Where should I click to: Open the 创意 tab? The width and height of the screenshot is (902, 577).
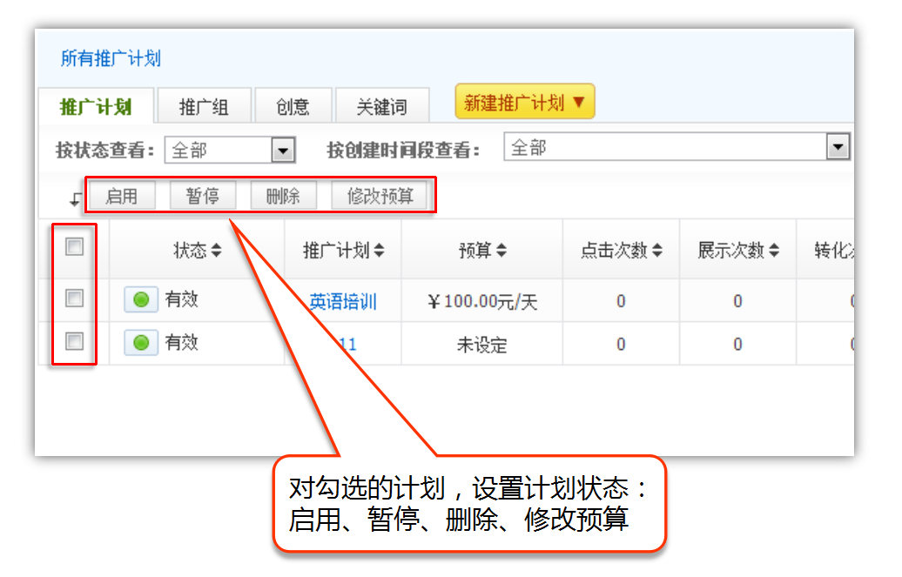click(x=293, y=107)
